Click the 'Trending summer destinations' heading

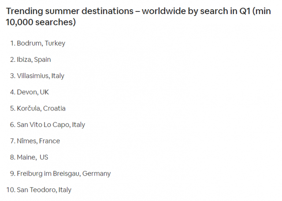(x=138, y=17)
